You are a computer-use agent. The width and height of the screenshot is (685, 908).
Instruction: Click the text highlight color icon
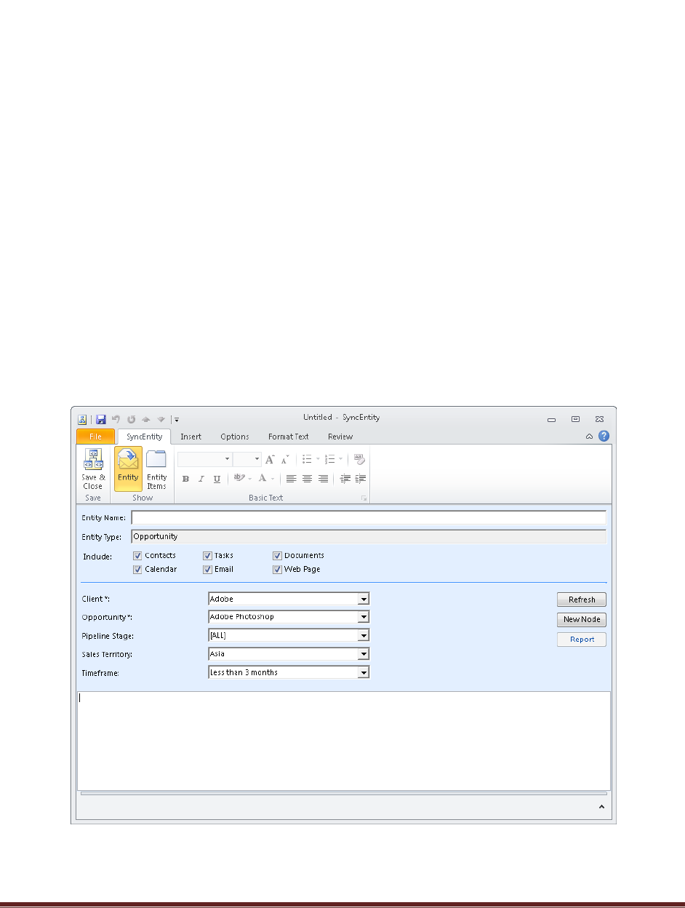click(239, 479)
